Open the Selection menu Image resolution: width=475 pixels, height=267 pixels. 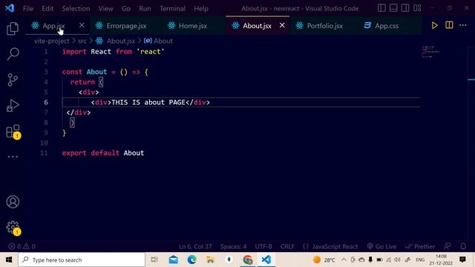click(76, 8)
